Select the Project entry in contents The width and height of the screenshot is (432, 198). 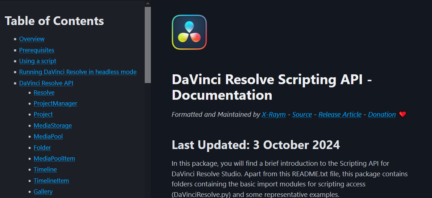pos(43,114)
